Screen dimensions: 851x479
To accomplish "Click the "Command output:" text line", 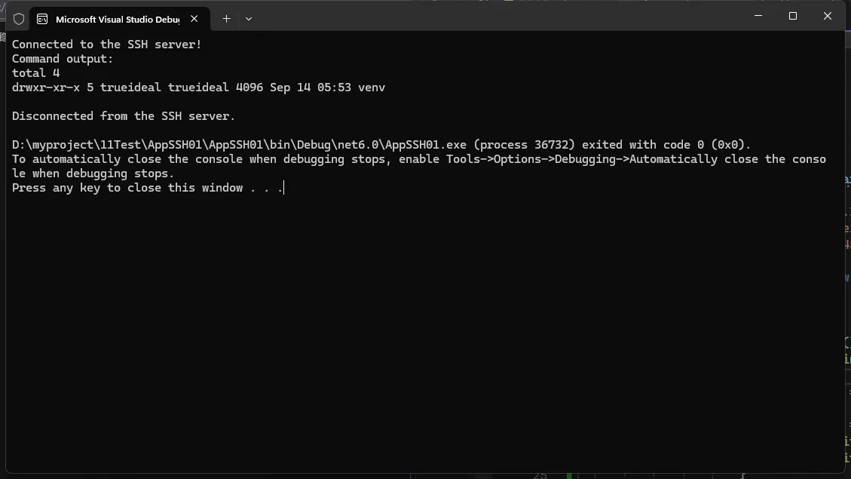I will pos(63,59).
